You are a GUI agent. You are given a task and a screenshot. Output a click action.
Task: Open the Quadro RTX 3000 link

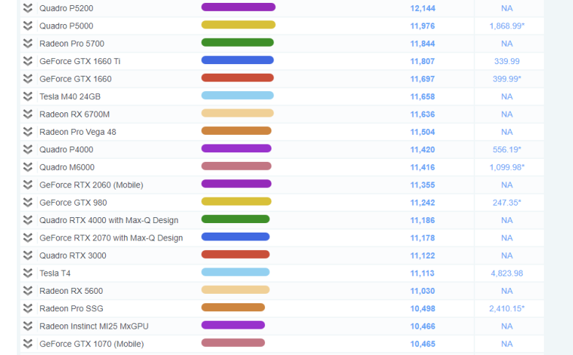[73, 256]
